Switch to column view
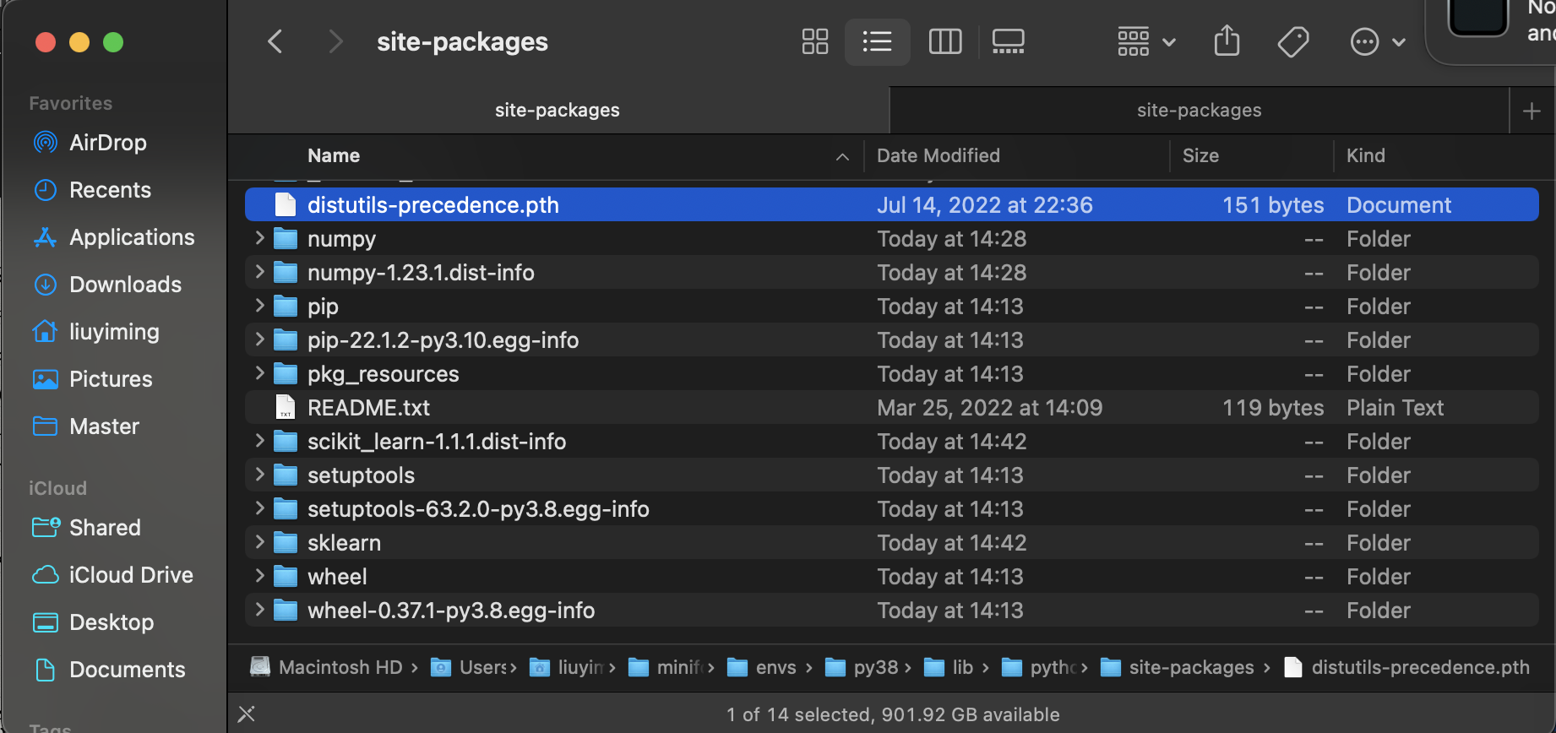Image resolution: width=1556 pixels, height=733 pixels. (x=944, y=41)
